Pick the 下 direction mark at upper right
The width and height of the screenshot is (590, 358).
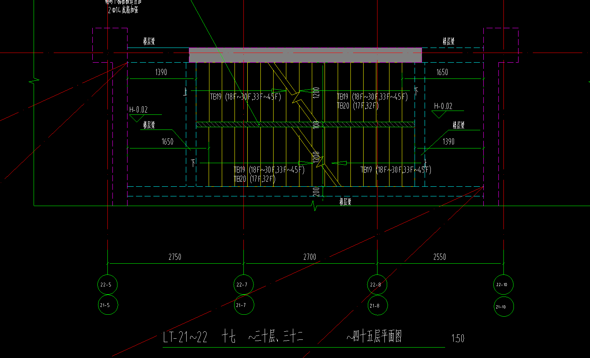(x=416, y=90)
